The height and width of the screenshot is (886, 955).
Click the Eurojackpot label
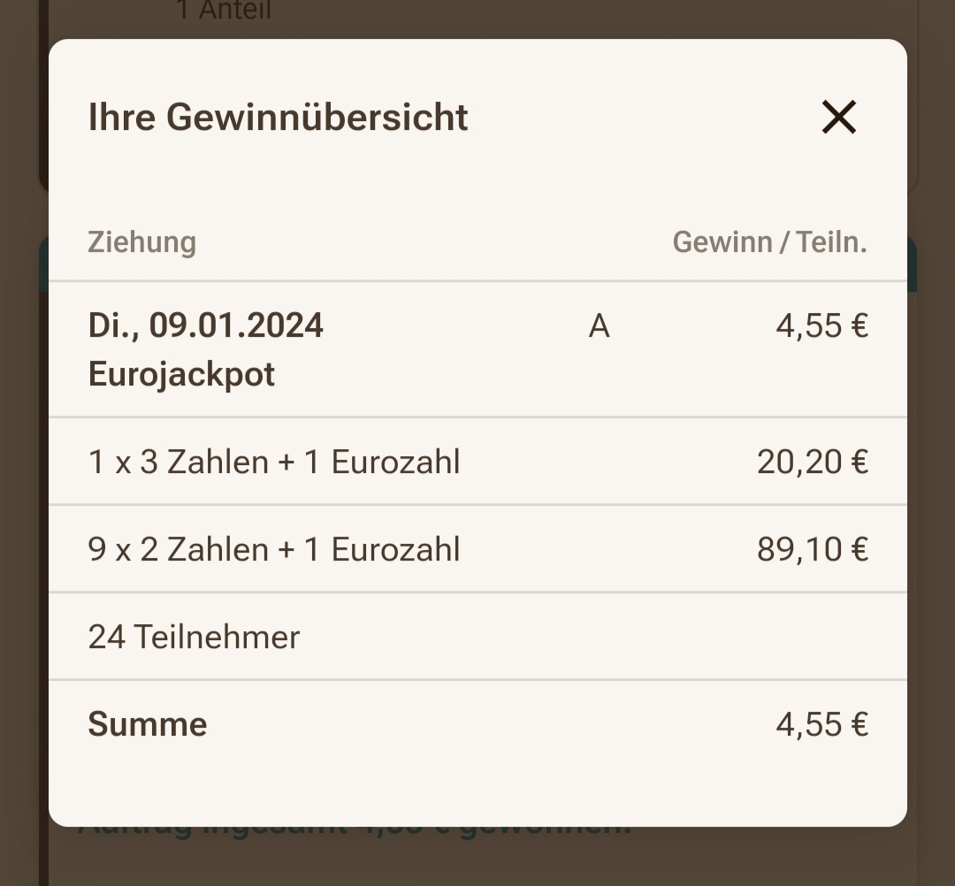point(181,374)
